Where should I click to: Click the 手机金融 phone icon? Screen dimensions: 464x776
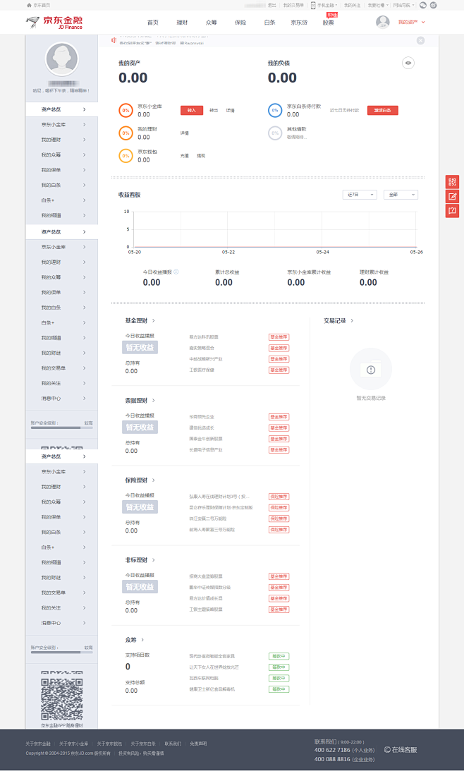(x=313, y=5)
